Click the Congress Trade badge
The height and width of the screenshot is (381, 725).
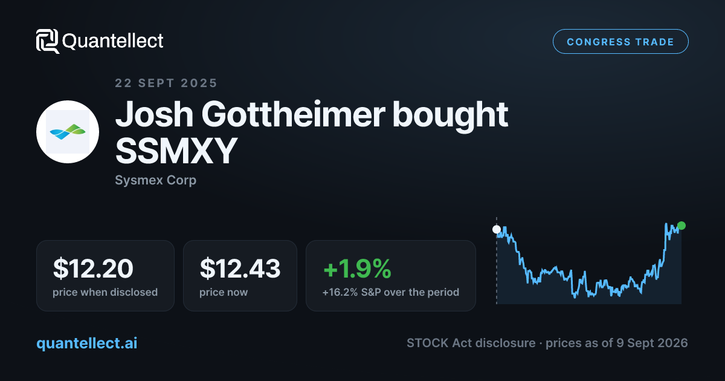pyautogui.click(x=620, y=42)
